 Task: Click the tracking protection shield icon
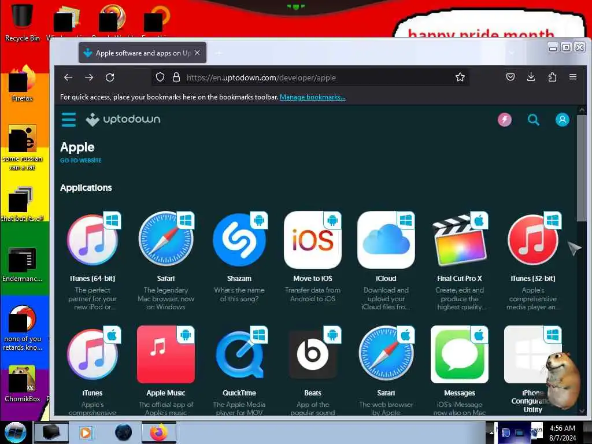tap(160, 77)
